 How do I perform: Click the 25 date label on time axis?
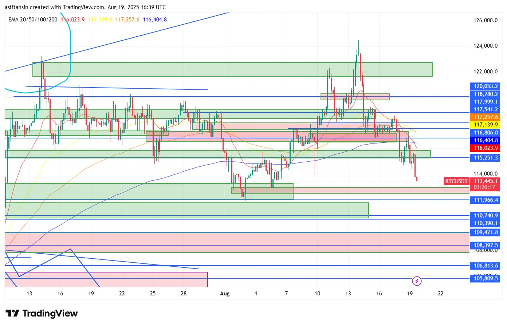click(x=153, y=294)
